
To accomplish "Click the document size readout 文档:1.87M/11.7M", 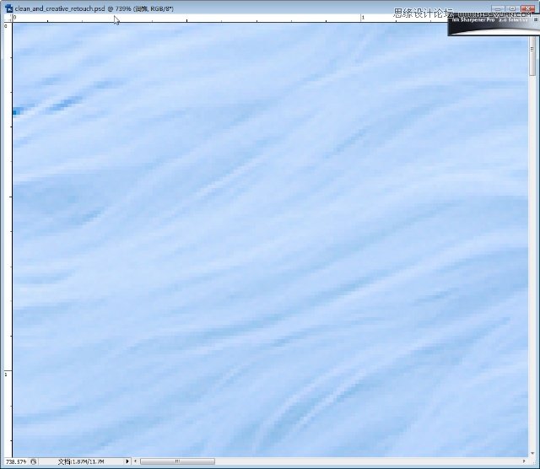I will point(81,461).
